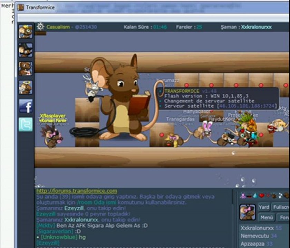Use the laughing mouth emote icon
Viewport: 290px width, 248px height.
coord(249,196)
